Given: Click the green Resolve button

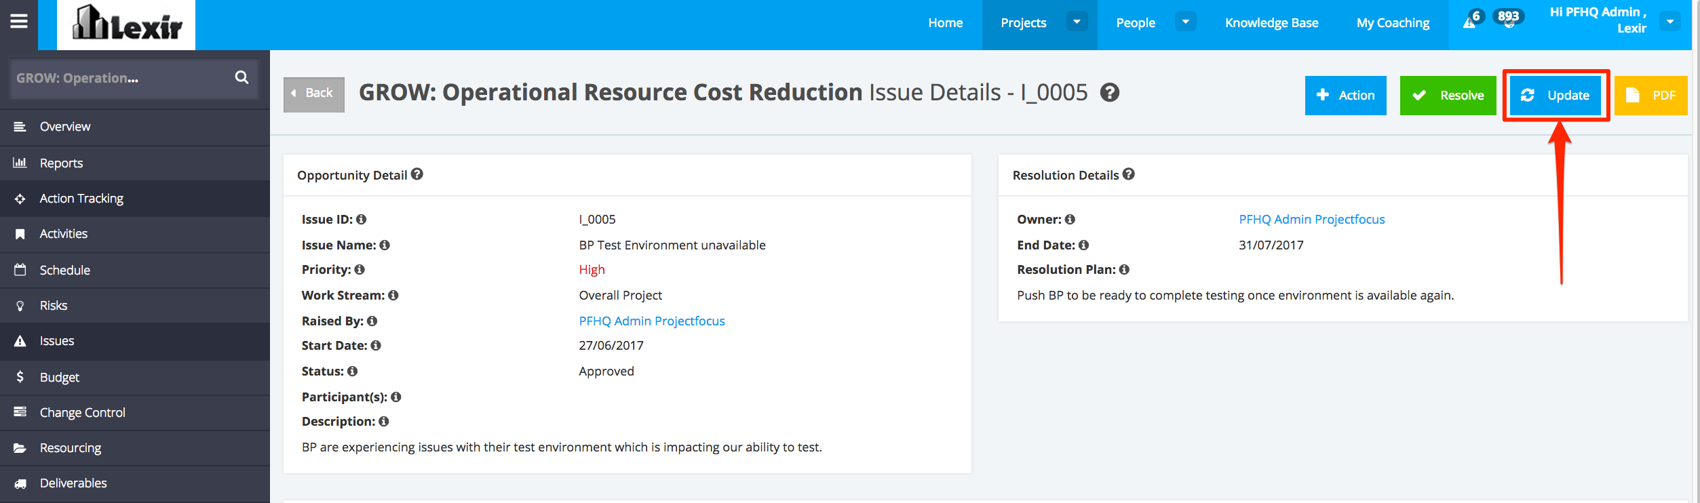Looking at the screenshot, I should 1448,96.
